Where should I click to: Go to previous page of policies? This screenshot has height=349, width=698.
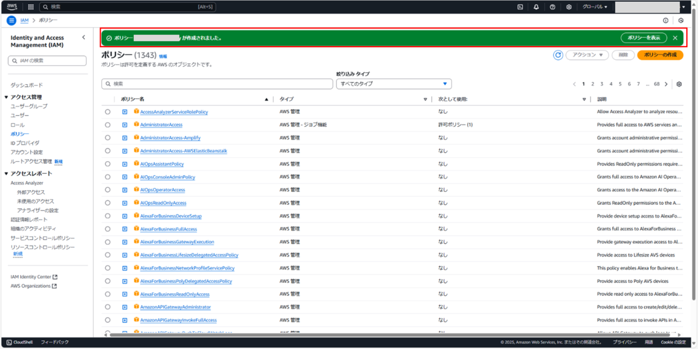pos(574,84)
